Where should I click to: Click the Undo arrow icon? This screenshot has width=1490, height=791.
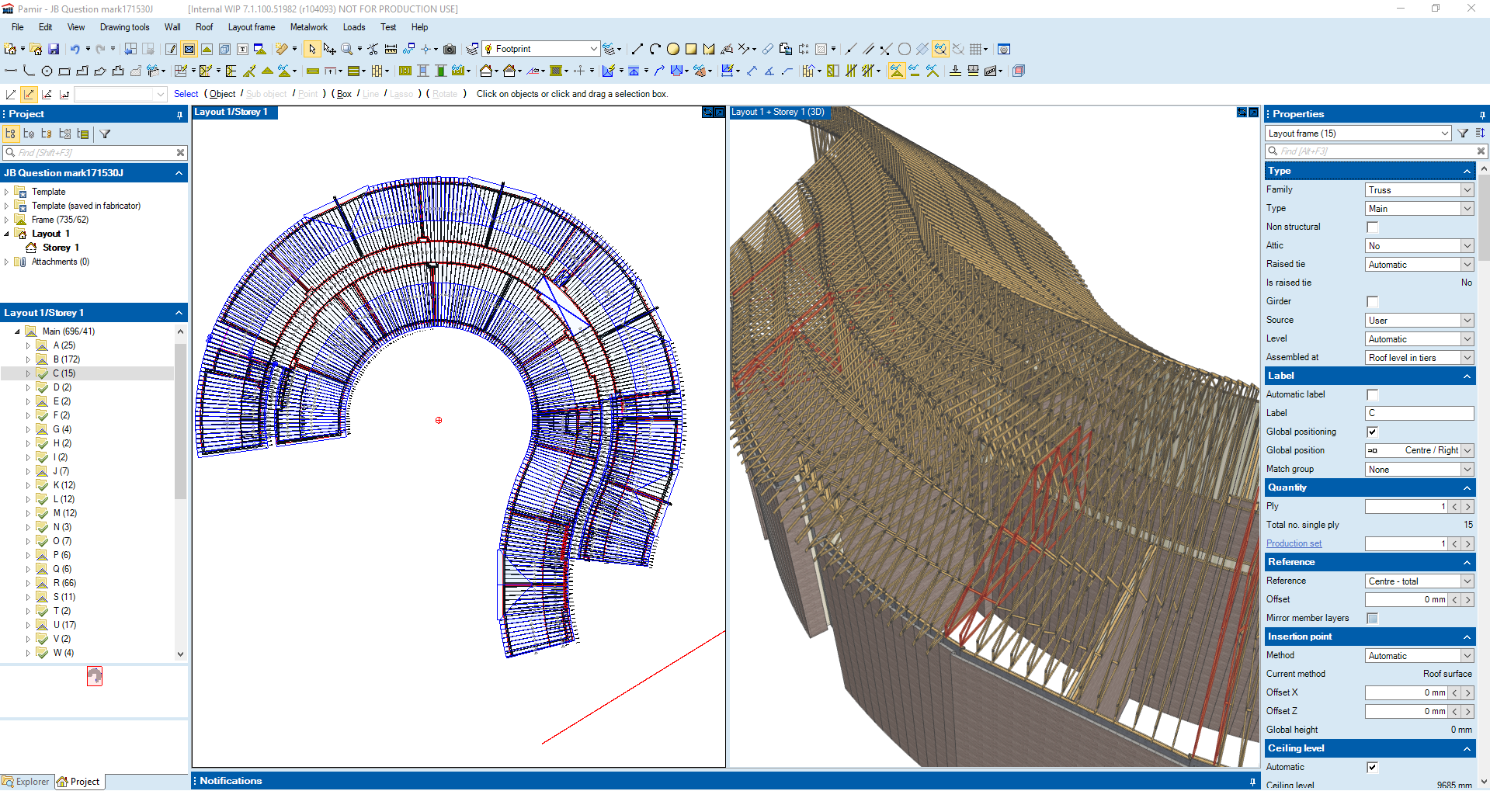75,49
